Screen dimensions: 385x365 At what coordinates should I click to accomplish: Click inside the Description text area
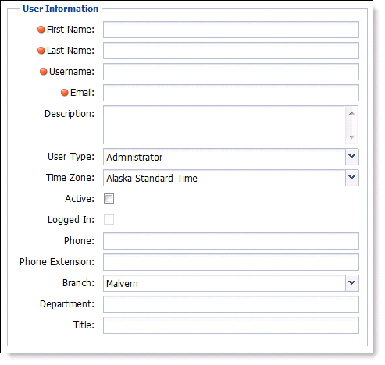click(x=224, y=125)
